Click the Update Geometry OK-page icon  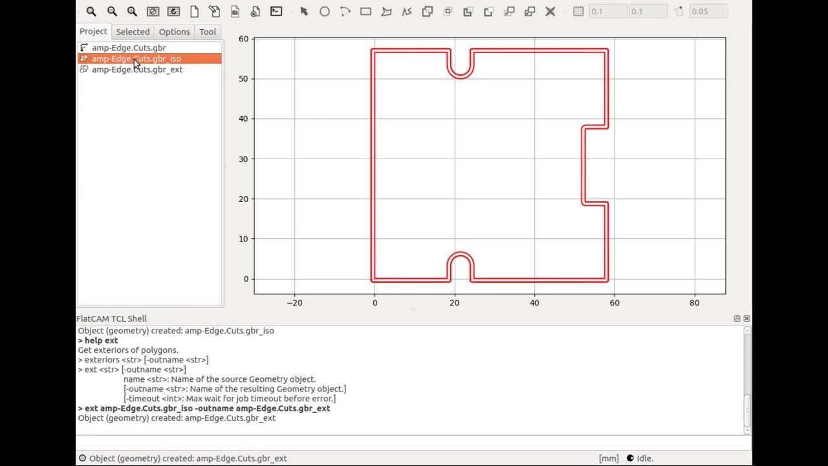coord(235,11)
